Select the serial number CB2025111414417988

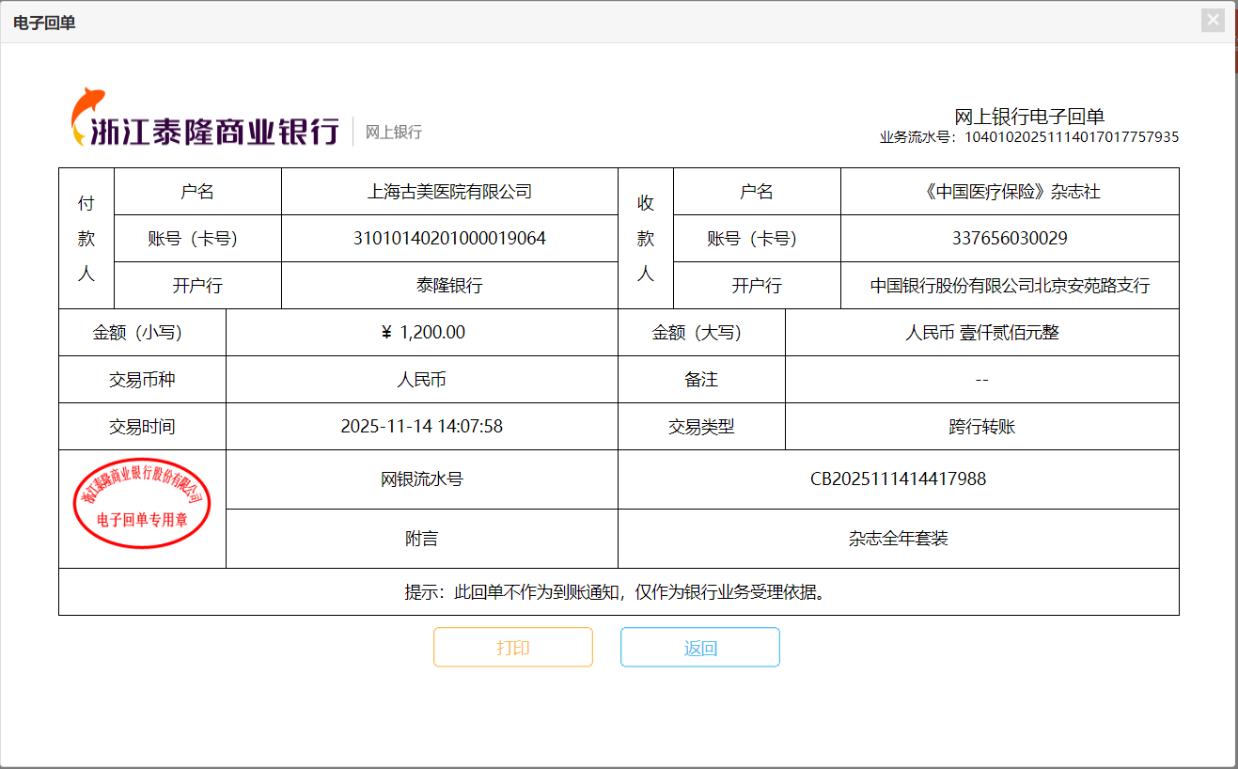click(898, 479)
